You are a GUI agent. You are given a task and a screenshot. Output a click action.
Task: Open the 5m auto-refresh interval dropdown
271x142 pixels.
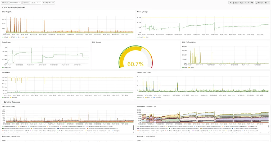click(x=267, y=3)
